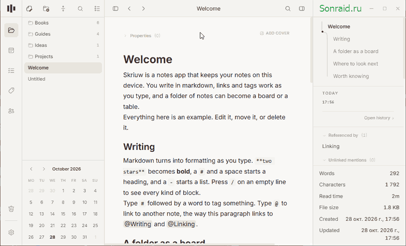Follow the @Linking link in the note
This screenshot has height=246, width=406.
click(x=181, y=224)
